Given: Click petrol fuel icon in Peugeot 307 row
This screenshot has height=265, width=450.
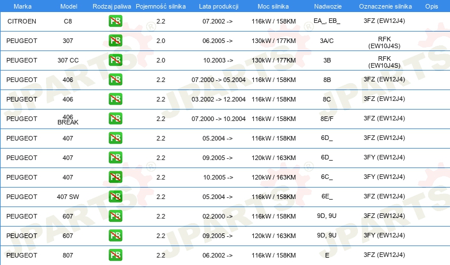Looking at the screenshot, I should point(115,40).
